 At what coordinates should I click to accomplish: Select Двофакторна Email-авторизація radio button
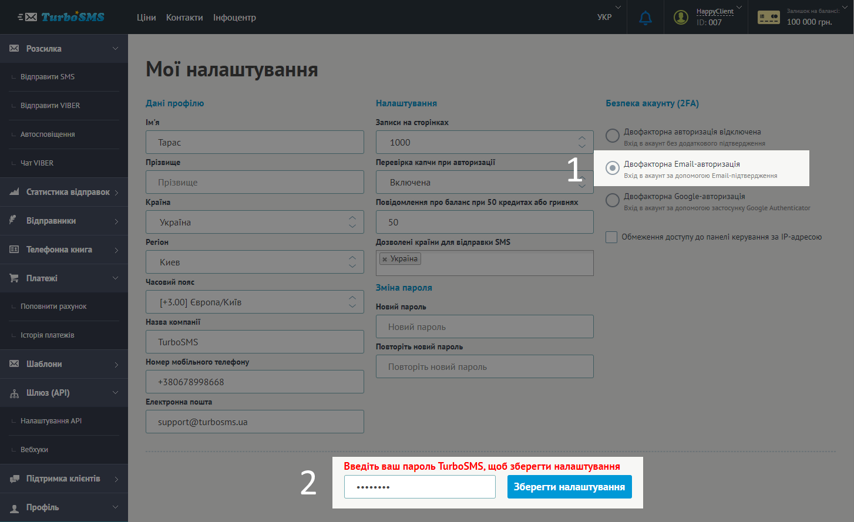tap(613, 168)
